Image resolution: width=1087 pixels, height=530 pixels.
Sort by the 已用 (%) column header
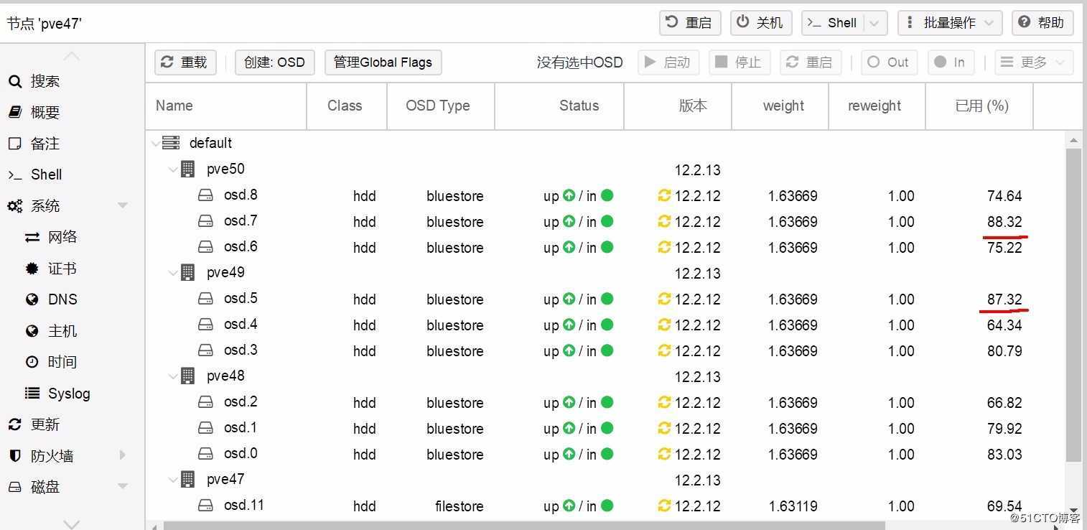[x=979, y=106]
